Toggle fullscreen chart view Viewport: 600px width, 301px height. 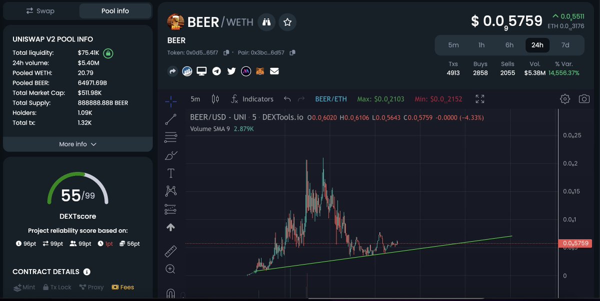479,99
